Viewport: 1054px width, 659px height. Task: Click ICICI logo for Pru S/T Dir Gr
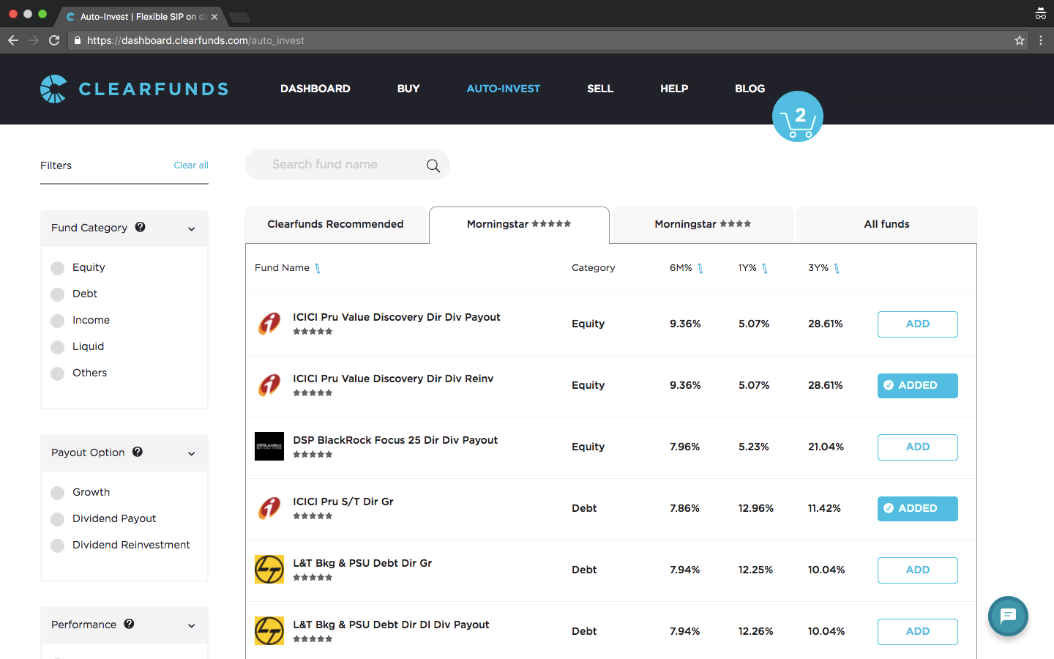pos(269,507)
